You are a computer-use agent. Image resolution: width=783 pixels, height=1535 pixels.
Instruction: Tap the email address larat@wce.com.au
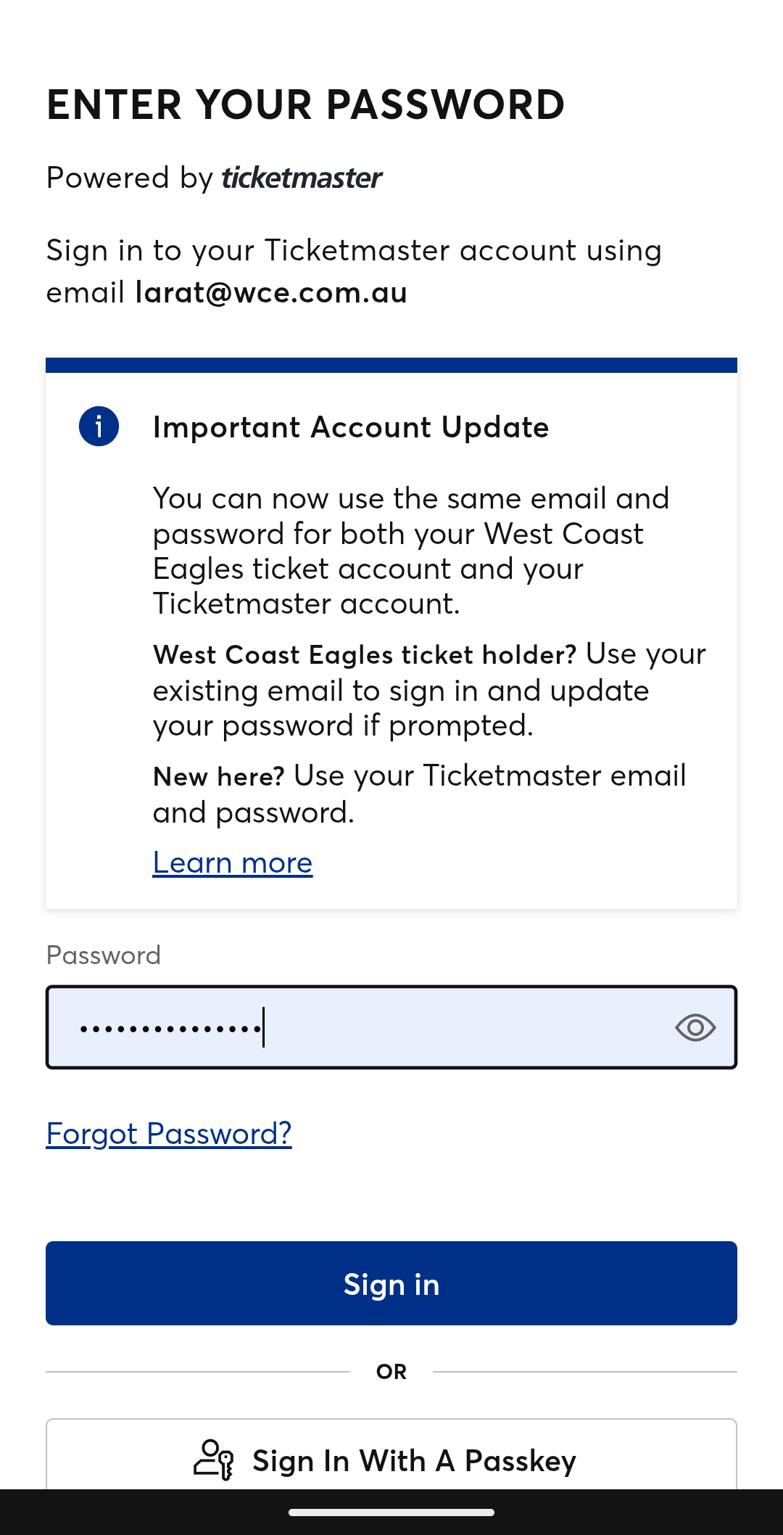tap(271, 292)
